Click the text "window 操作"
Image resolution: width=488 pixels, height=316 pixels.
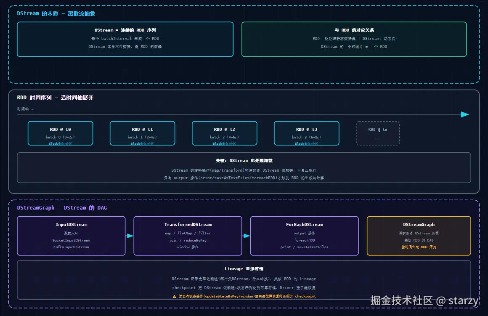[x=188, y=247]
